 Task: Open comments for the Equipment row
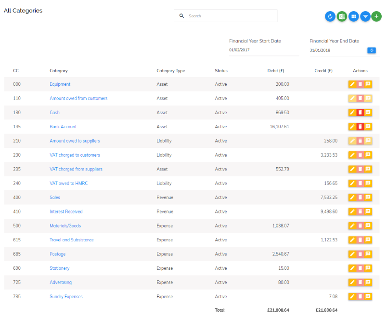[368, 84]
